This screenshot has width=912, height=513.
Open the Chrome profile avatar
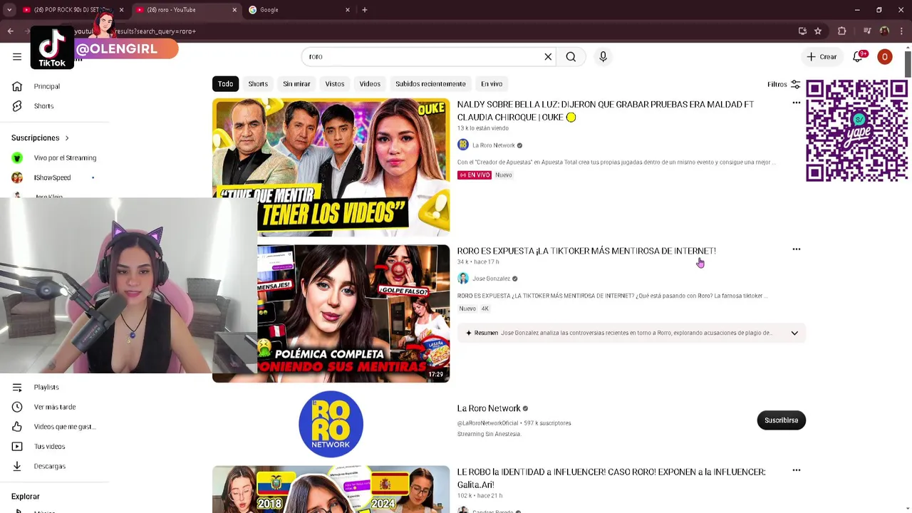coord(884,31)
